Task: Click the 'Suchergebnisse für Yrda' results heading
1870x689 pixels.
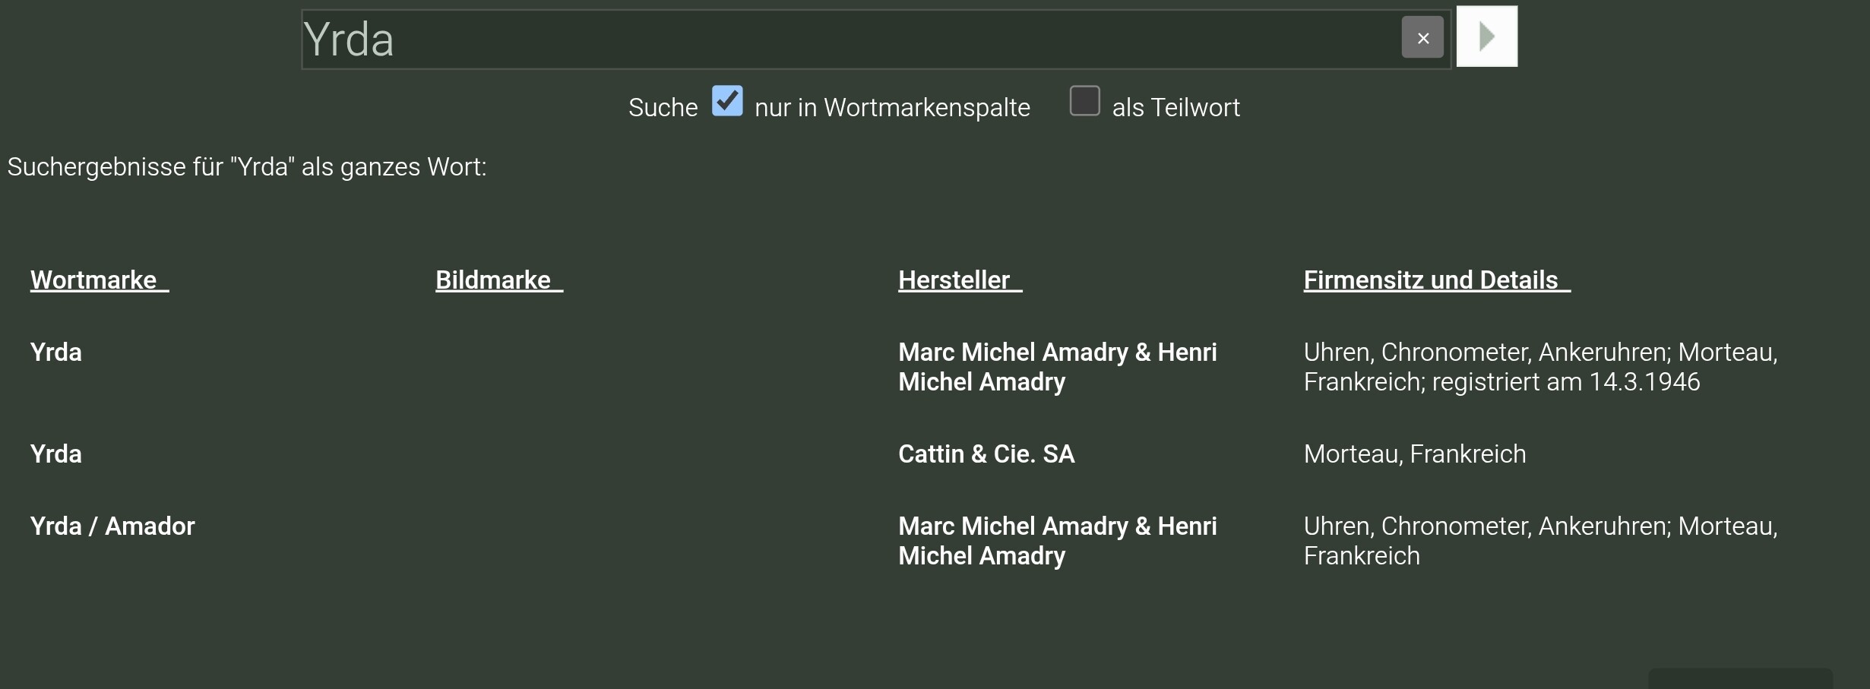Action: click(247, 167)
